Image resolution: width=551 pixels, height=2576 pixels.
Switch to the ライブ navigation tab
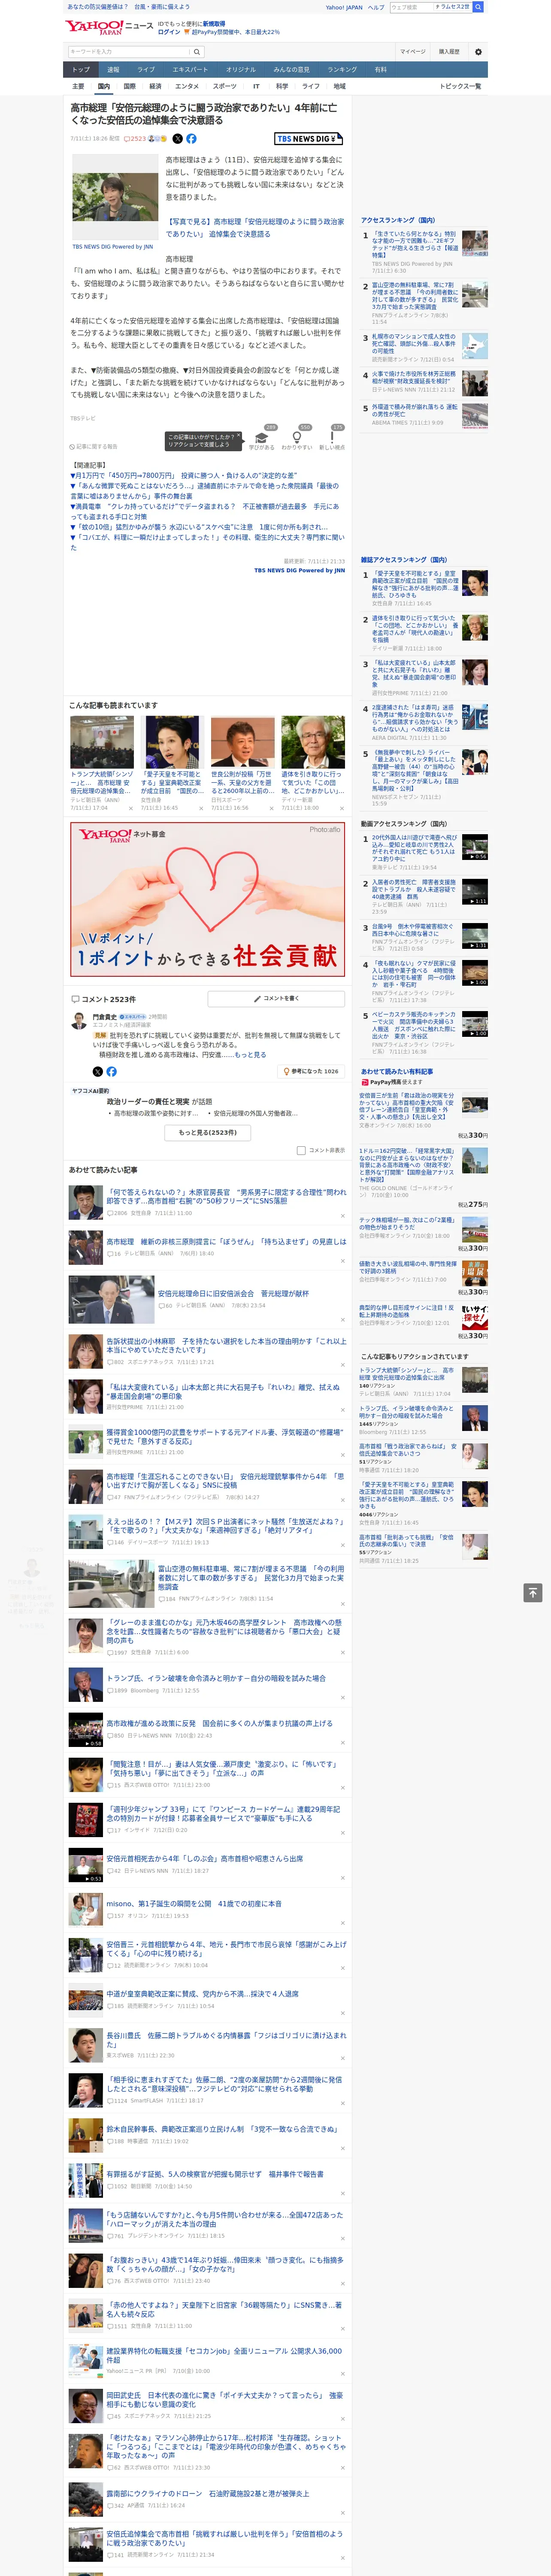146,70
